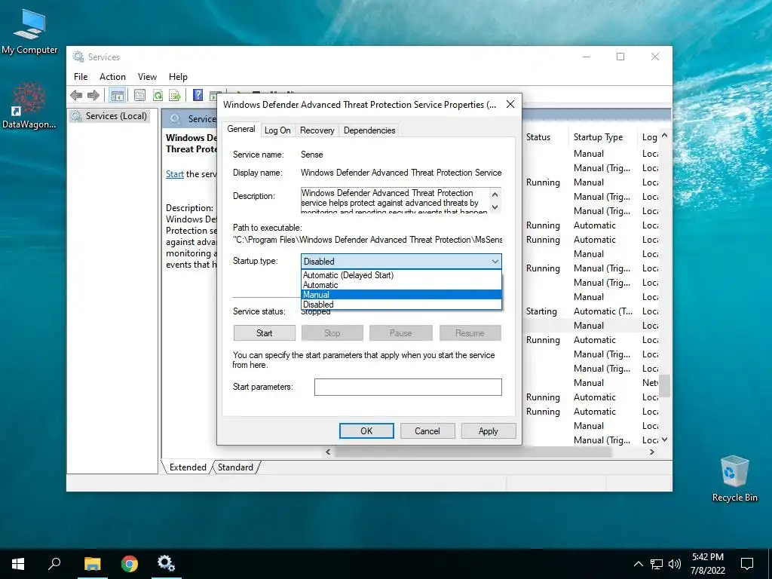This screenshot has height=579, width=772.
Task: Toggle Show/Hide Console Tree toolbar icon
Action: tap(117, 95)
